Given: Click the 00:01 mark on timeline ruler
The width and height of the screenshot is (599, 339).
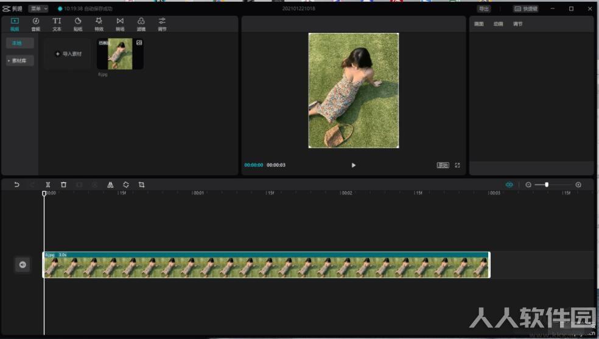Looking at the screenshot, I should coord(197,193).
